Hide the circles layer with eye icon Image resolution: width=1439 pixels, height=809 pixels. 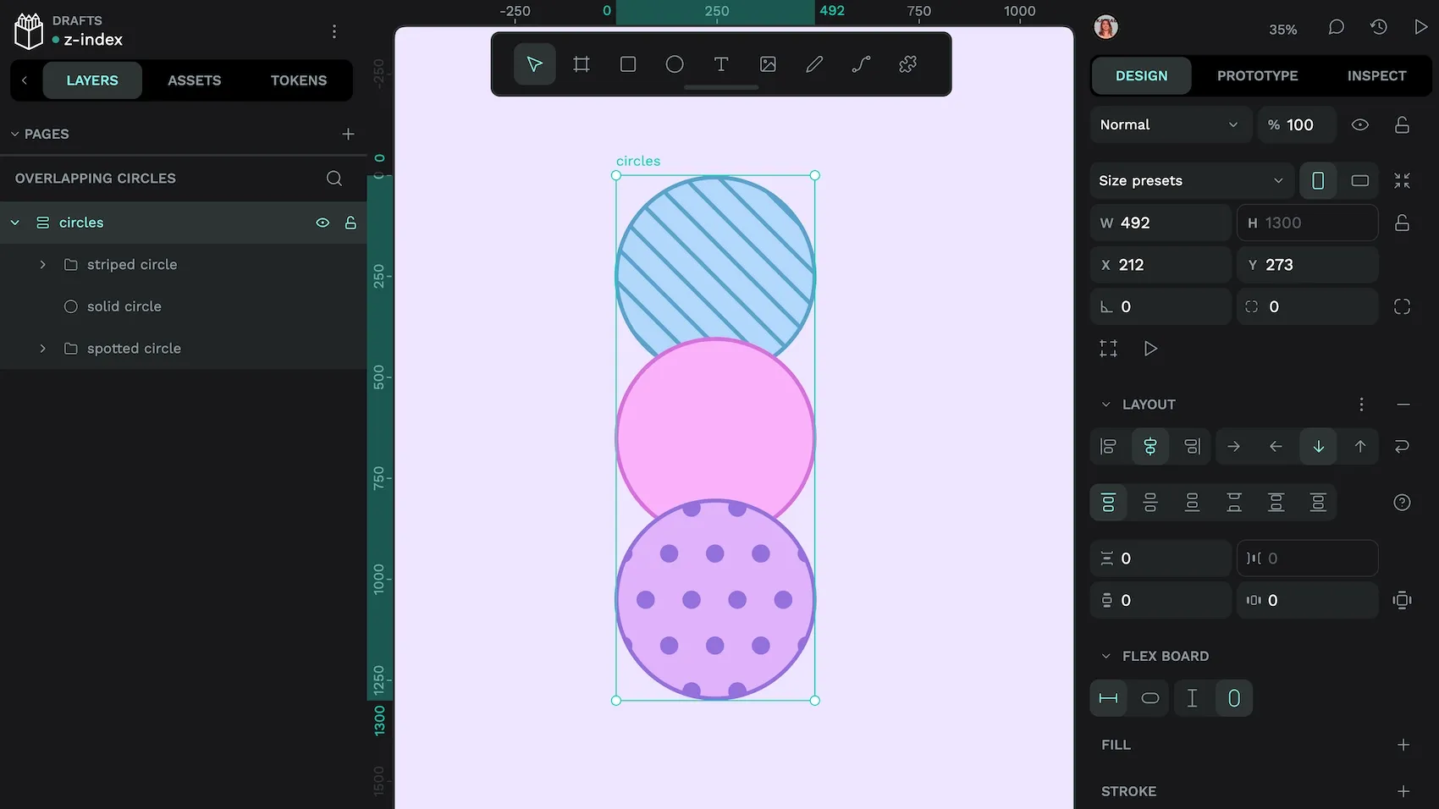pyautogui.click(x=323, y=223)
